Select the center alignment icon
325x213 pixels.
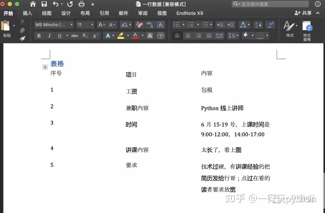(x=188, y=35)
